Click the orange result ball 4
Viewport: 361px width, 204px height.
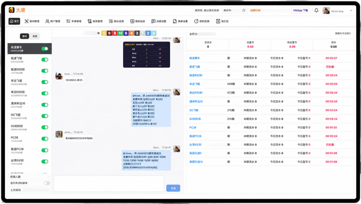(131, 33)
